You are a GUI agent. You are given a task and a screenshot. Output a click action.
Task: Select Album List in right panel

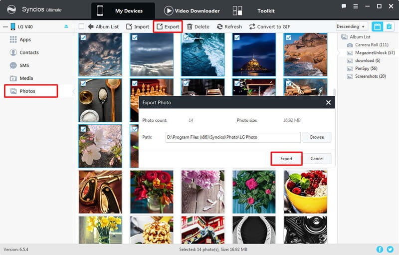click(x=356, y=37)
